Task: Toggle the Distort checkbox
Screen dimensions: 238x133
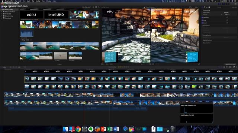Action: coord(202,23)
